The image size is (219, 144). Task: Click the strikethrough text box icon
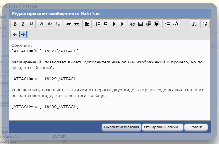coord(175,24)
